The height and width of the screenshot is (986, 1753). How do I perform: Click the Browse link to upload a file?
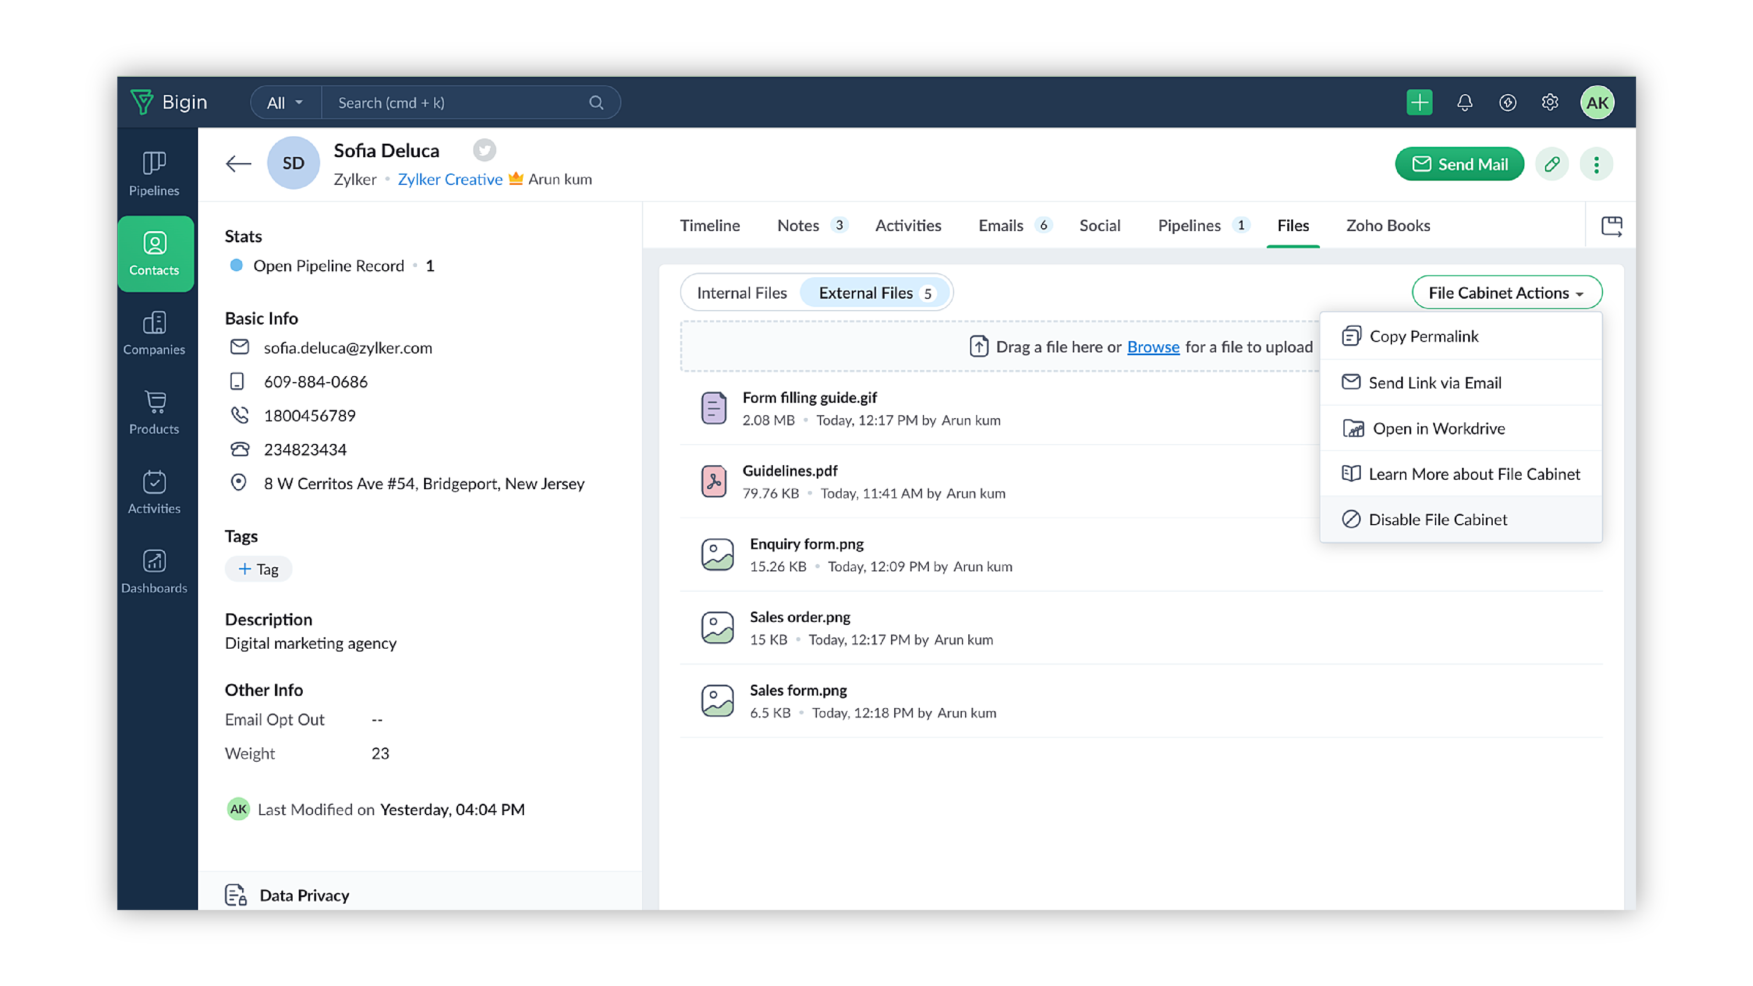(1153, 346)
